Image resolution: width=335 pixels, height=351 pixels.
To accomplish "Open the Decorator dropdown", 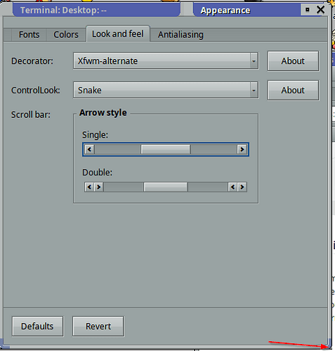I will click(166, 61).
